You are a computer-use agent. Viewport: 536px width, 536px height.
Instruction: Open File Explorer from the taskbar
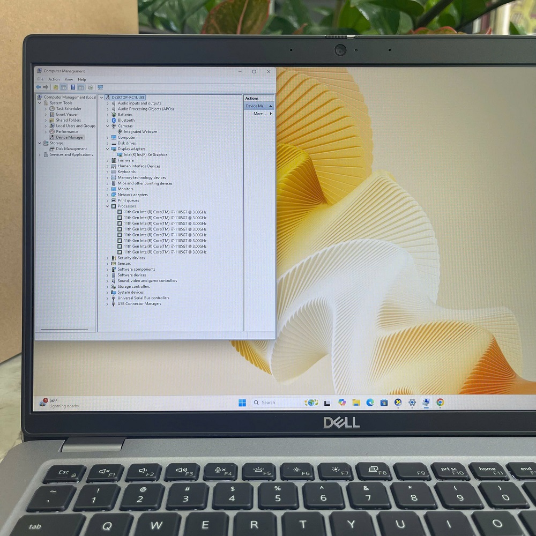coord(356,403)
